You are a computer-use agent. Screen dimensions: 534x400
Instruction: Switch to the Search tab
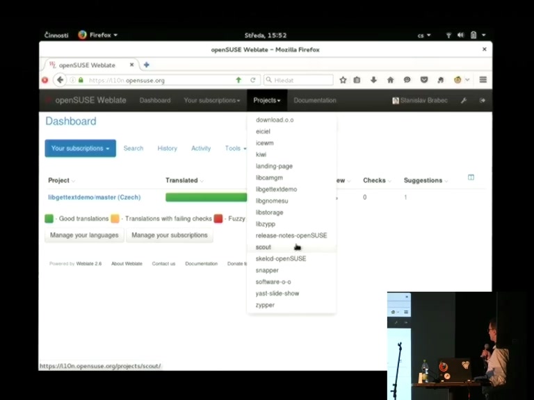[133, 149]
